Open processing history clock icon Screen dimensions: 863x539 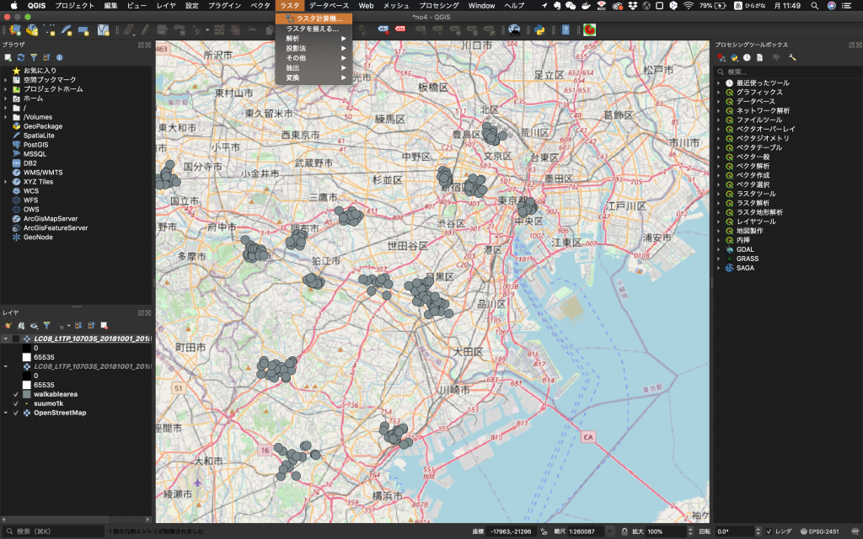pos(747,57)
